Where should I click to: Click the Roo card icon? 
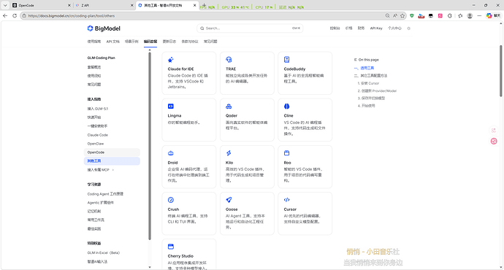click(287, 153)
